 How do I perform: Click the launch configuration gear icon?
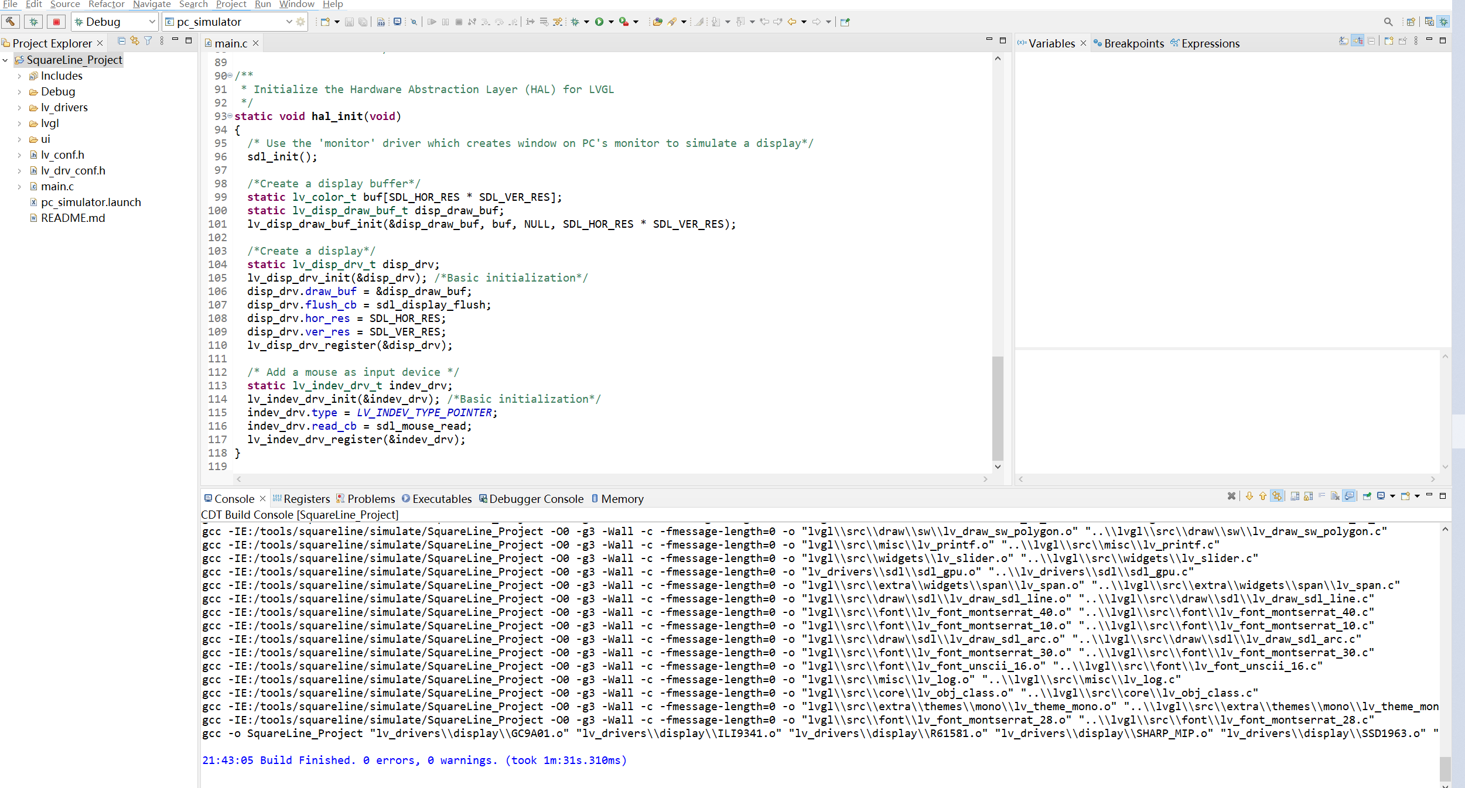click(x=301, y=22)
